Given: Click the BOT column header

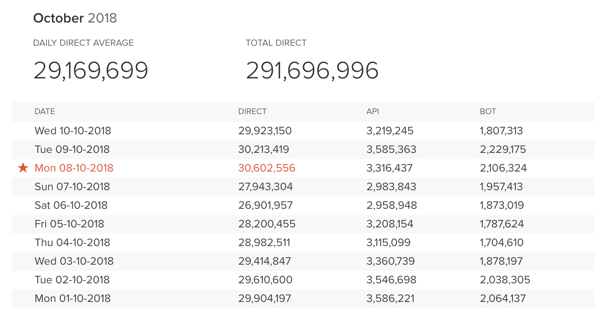Looking at the screenshot, I should [x=488, y=111].
